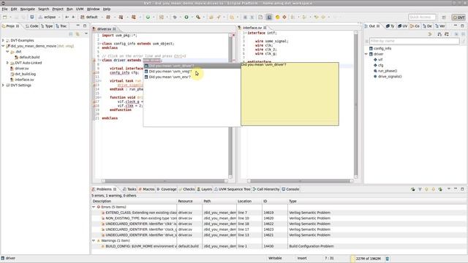Expand the DVT-Examples project
Screen dimensions: 468x263
pyautogui.click(x=3, y=40)
